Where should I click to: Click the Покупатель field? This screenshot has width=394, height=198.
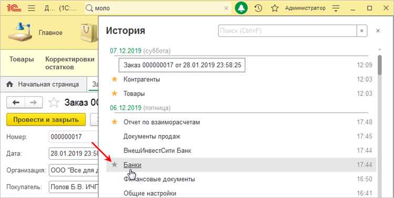[74, 187]
